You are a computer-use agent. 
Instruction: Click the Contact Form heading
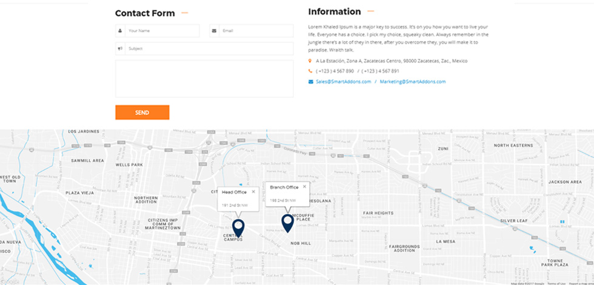tap(145, 13)
